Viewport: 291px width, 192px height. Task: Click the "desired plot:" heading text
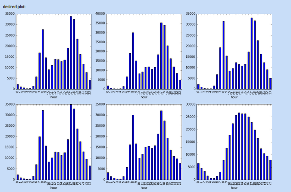[x=14, y=7]
